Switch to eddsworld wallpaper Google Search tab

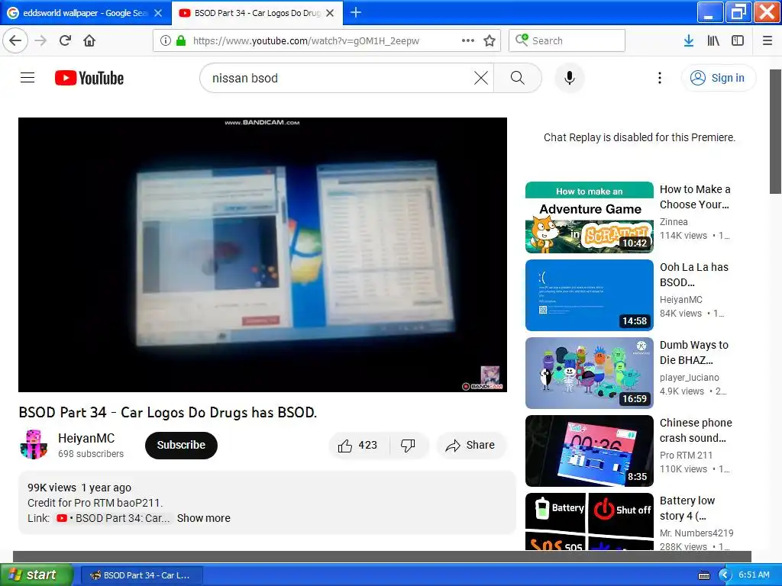point(85,13)
